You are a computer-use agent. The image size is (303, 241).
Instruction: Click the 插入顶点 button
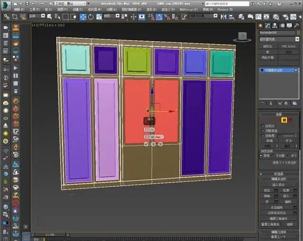tap(278, 185)
